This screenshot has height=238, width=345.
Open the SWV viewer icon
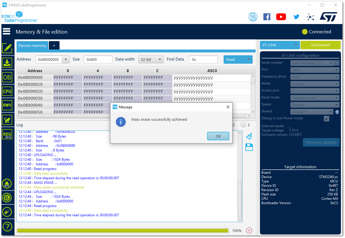coord(7,105)
